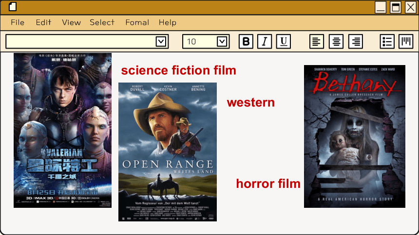
Task: Center align the text
Action: 336,41
